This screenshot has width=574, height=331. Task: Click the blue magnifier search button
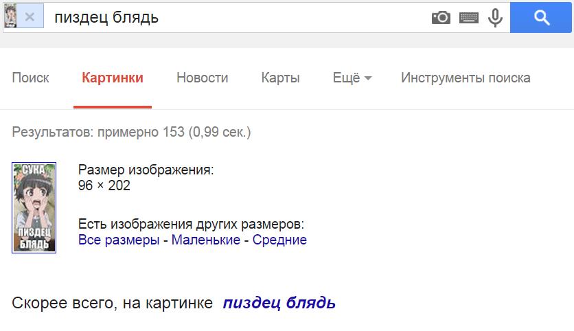(541, 17)
